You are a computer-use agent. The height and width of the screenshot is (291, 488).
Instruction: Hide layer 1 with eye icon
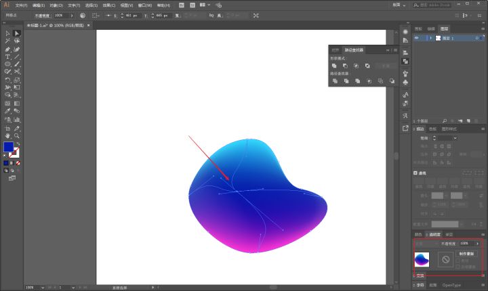click(416, 38)
